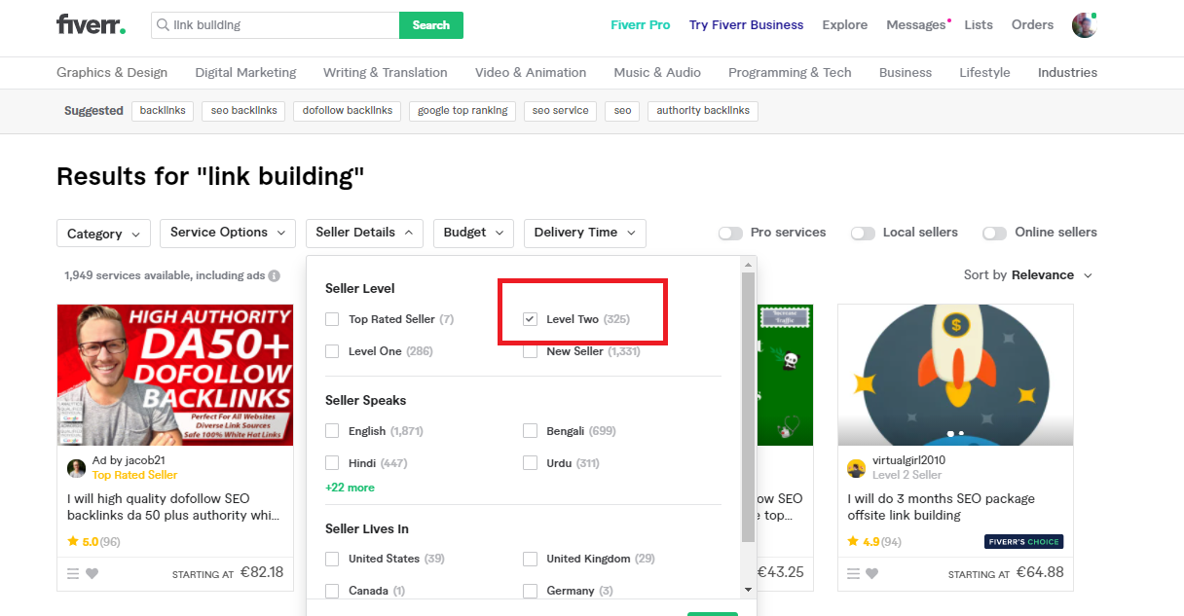Screen dimensions: 1184x616
Task: Click list icon on virtualgirl2010 gig
Action: pyautogui.click(x=853, y=573)
